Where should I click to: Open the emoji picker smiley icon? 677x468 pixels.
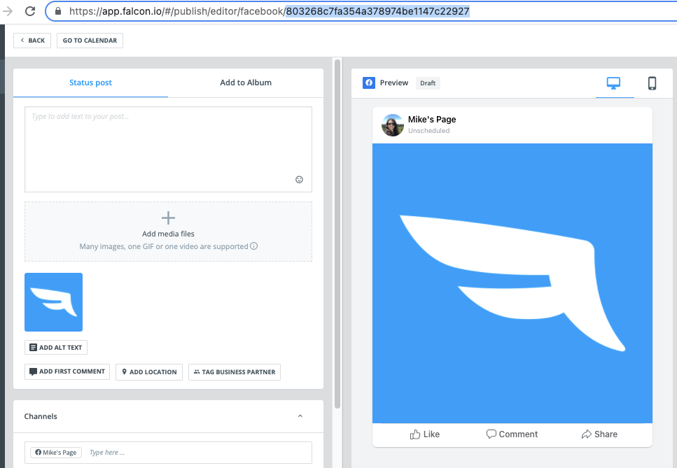(x=299, y=180)
